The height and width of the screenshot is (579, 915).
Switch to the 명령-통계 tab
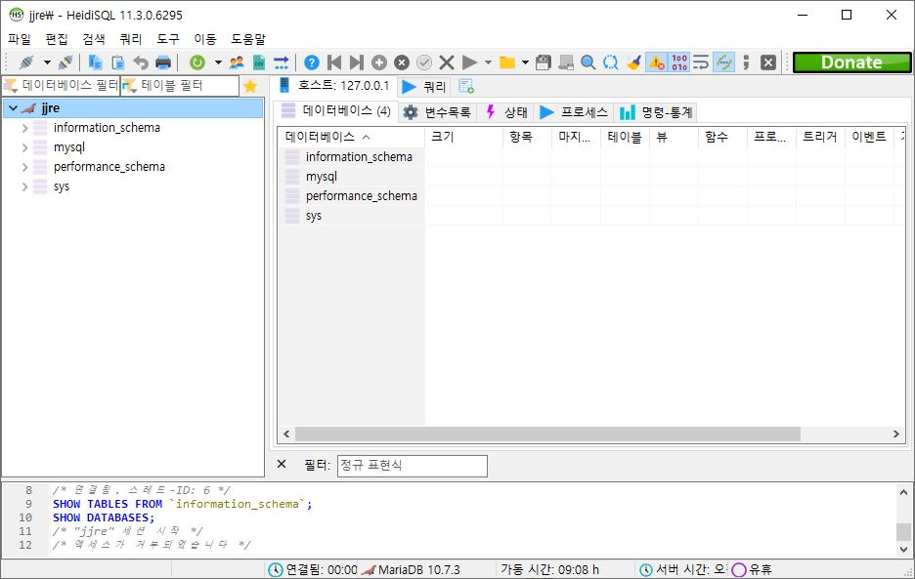tap(657, 112)
